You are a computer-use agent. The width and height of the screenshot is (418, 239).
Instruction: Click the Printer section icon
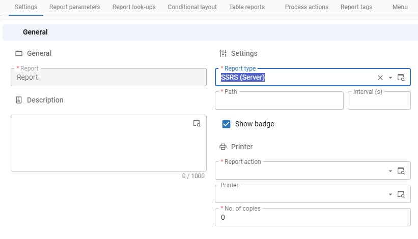point(223,147)
